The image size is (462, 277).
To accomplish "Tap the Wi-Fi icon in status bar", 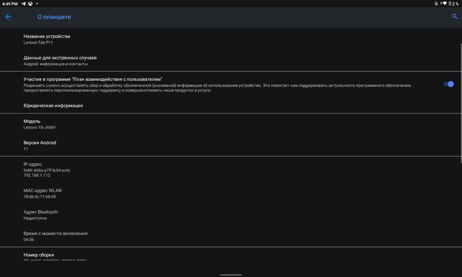I will pyautogui.click(x=444, y=4).
